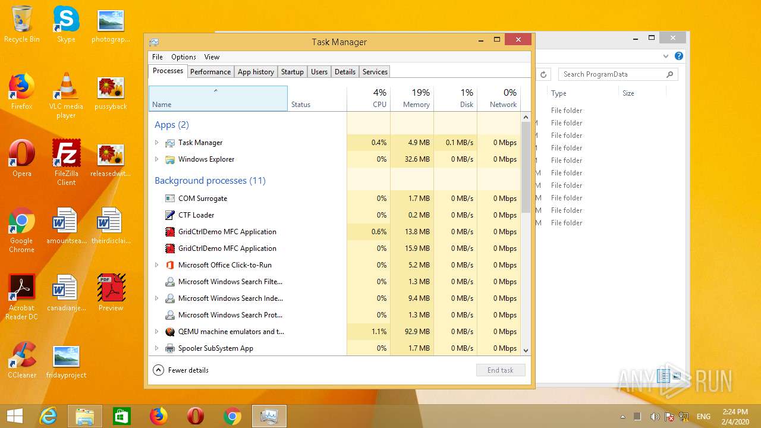This screenshot has height=428, width=761.
Task: Select the Opera desktop shortcut
Action: 21,158
